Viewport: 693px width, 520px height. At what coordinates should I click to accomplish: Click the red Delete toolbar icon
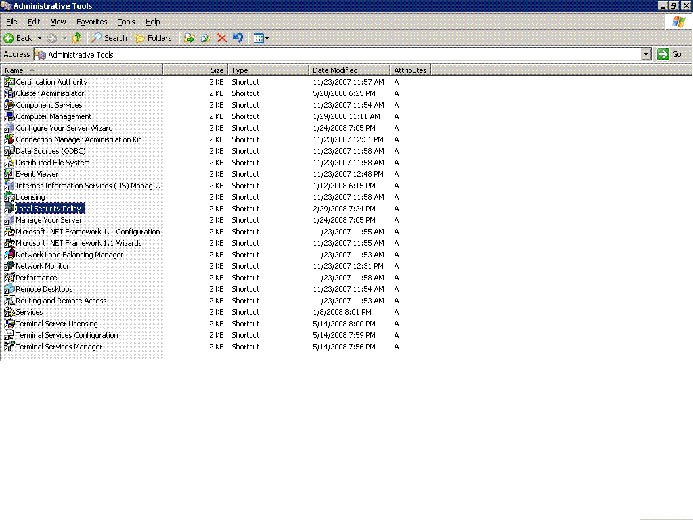pyautogui.click(x=222, y=38)
